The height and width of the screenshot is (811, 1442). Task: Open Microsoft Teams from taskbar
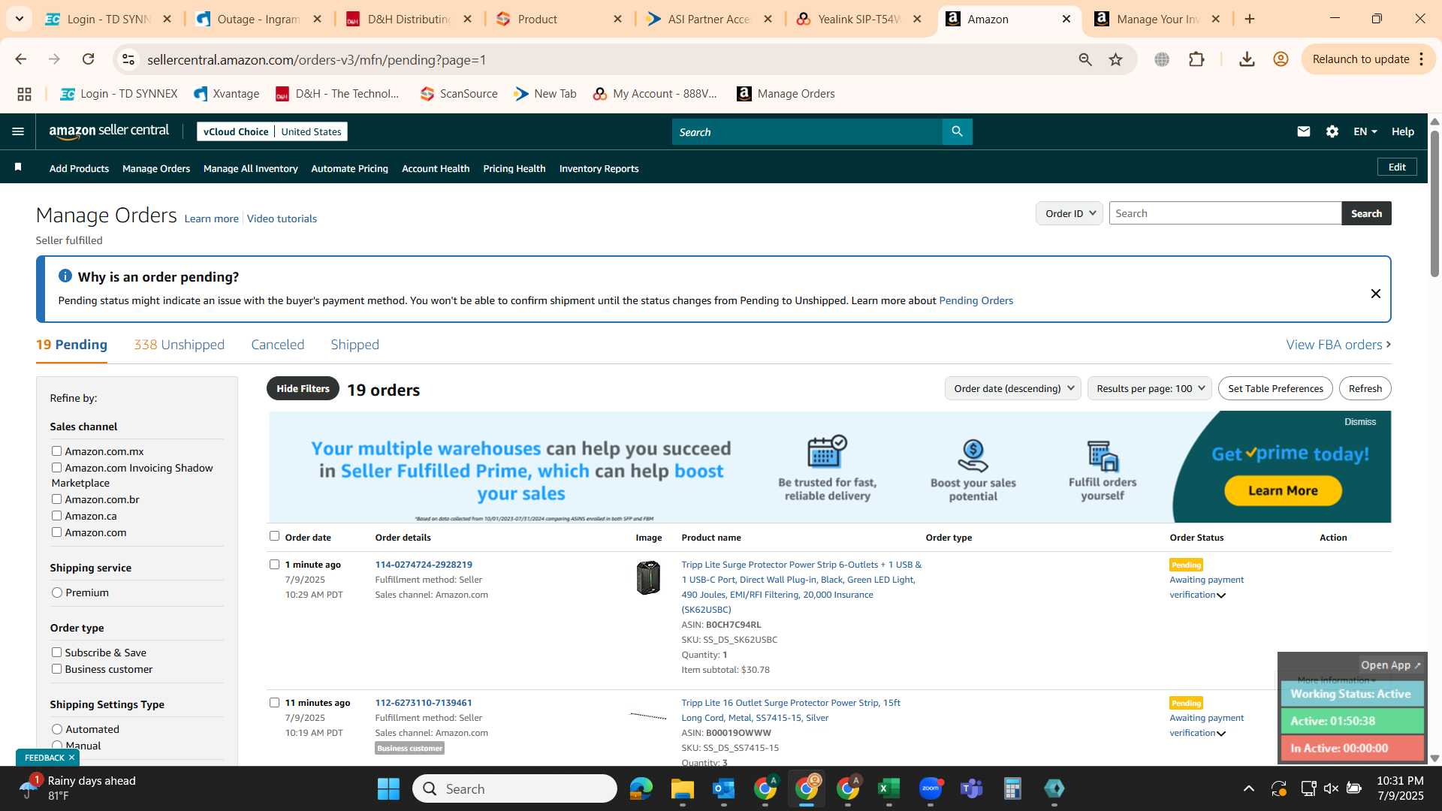pyautogui.click(x=972, y=788)
